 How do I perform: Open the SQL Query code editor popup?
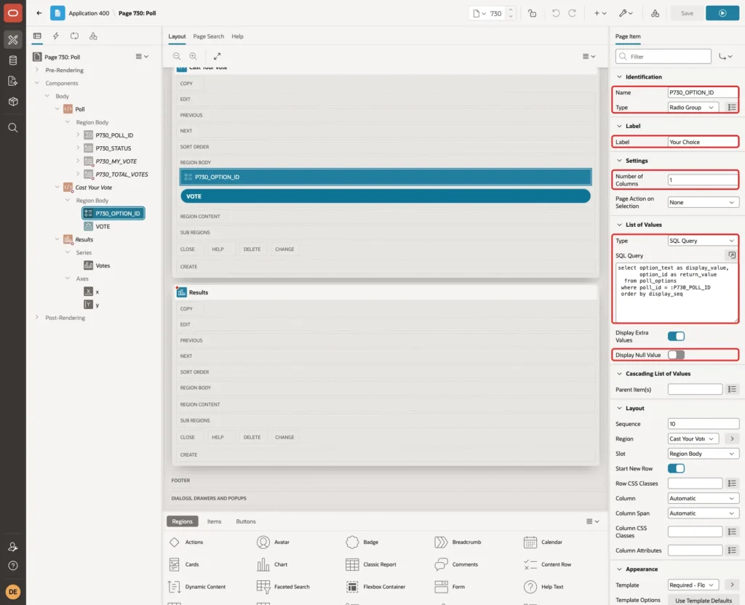pyautogui.click(x=732, y=255)
